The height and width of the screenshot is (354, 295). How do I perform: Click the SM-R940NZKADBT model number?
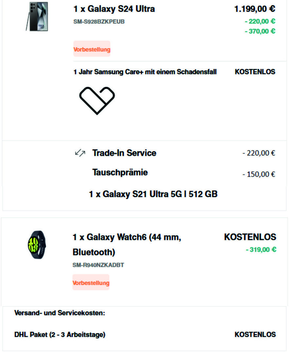click(98, 265)
